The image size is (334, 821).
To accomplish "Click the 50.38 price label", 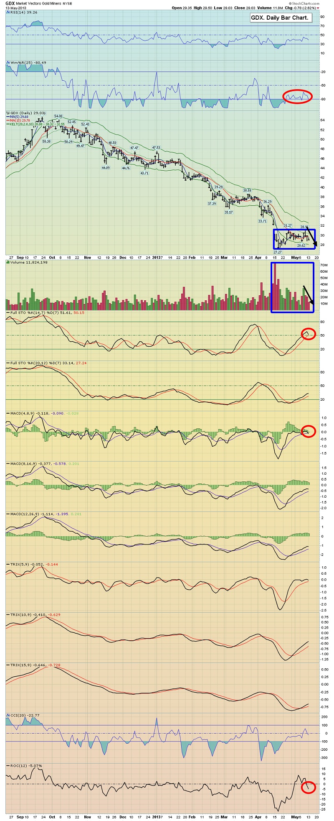I will click(x=46, y=141).
